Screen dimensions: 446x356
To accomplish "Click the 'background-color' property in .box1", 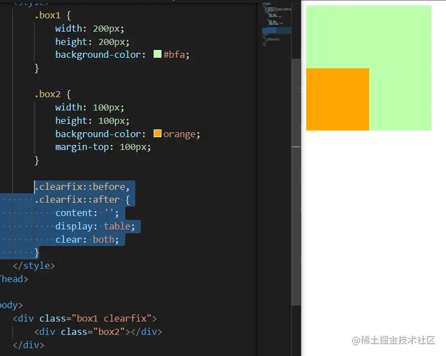I will tap(98, 54).
